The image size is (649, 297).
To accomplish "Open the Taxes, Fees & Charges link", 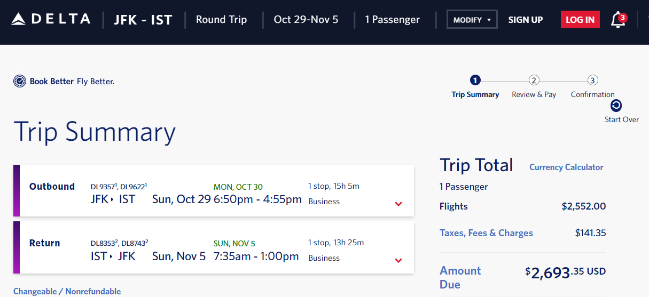I will point(486,233).
